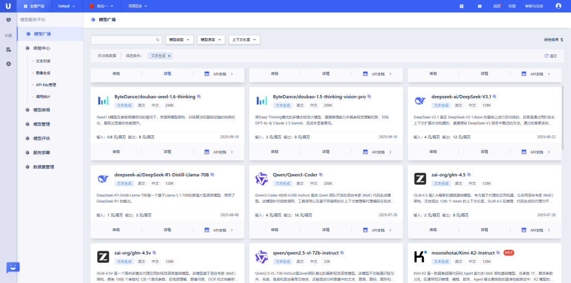Click the copy icon beside Qwen/Qwen3-Coder
The width and height of the screenshot is (571, 283).
tap(320, 175)
